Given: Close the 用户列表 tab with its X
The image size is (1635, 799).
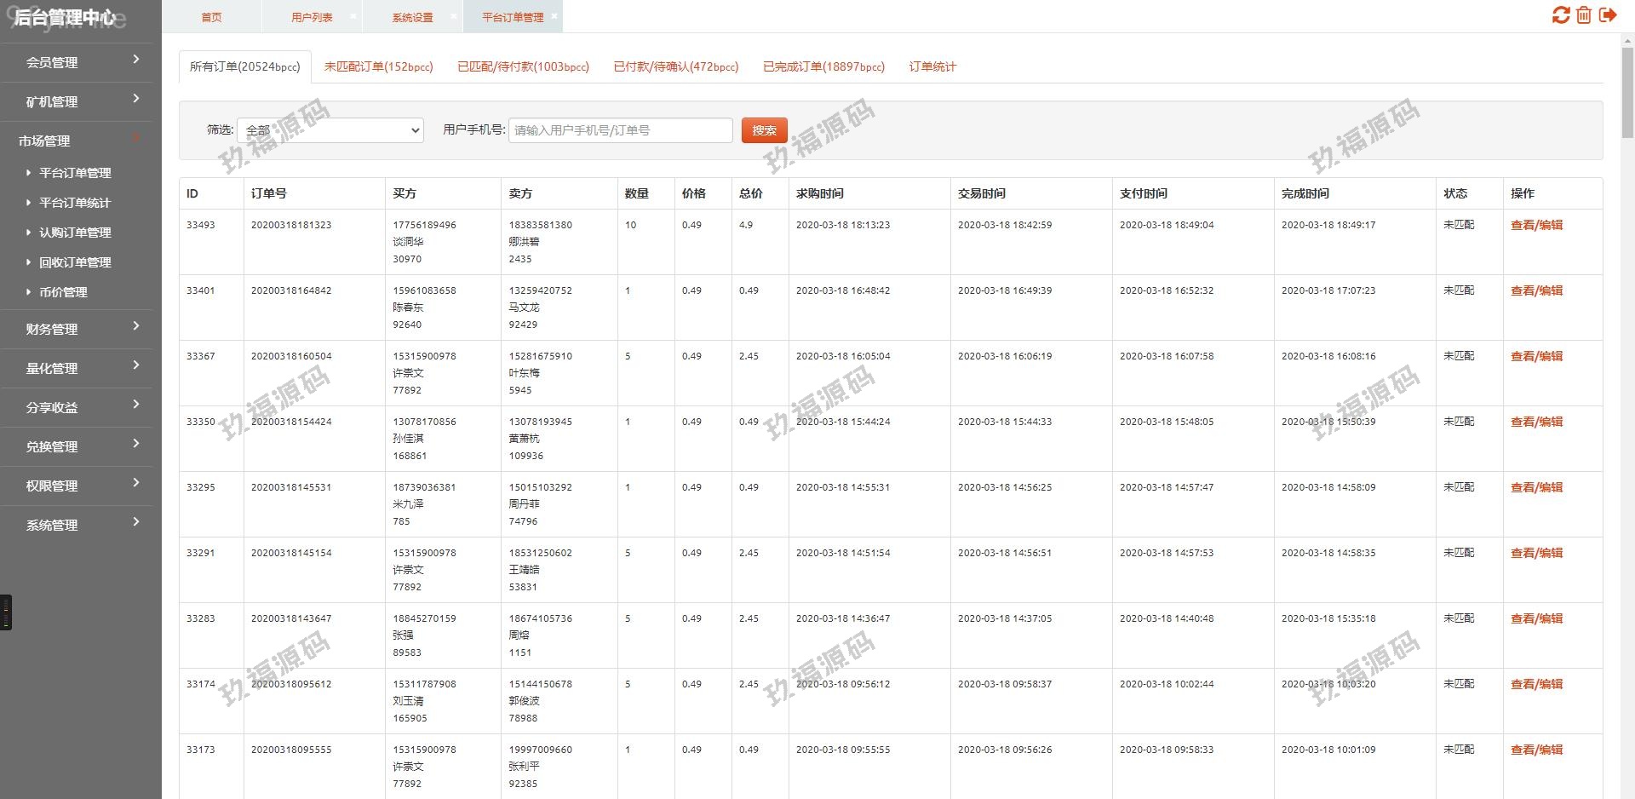Looking at the screenshot, I should [353, 16].
